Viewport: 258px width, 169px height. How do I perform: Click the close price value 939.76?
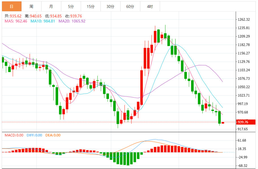click(76, 16)
